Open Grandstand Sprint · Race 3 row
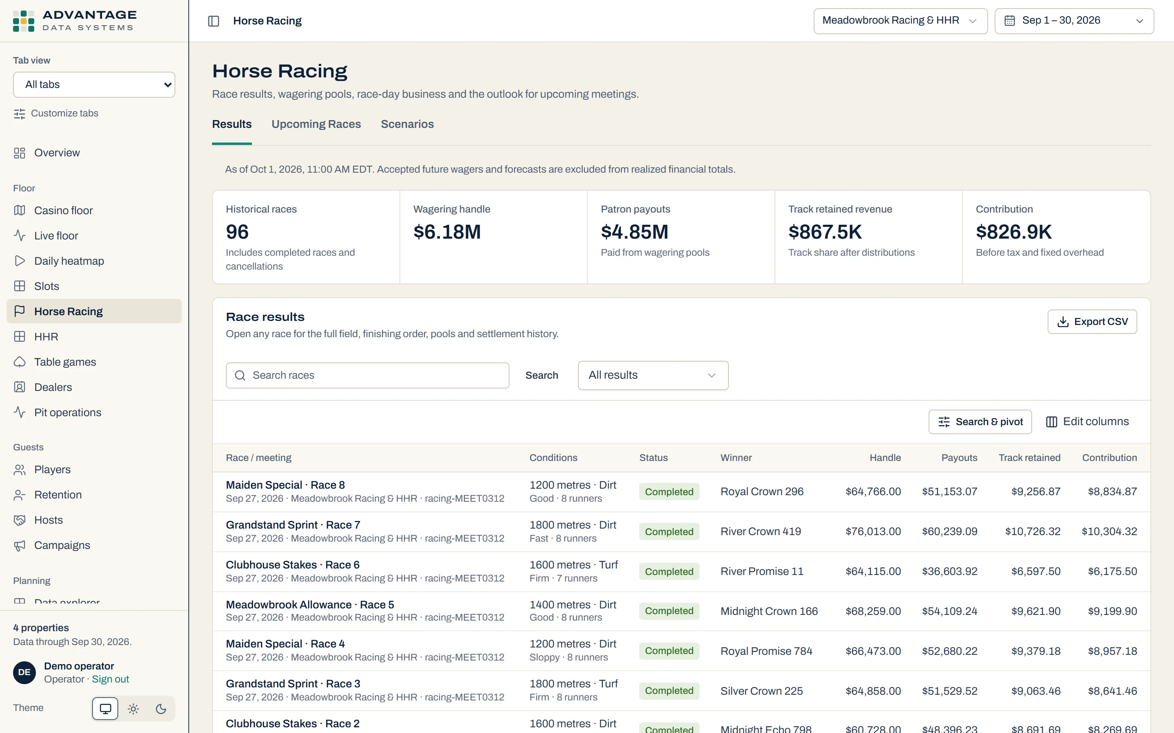Screen dimensions: 1174x733 pos(681,691)
